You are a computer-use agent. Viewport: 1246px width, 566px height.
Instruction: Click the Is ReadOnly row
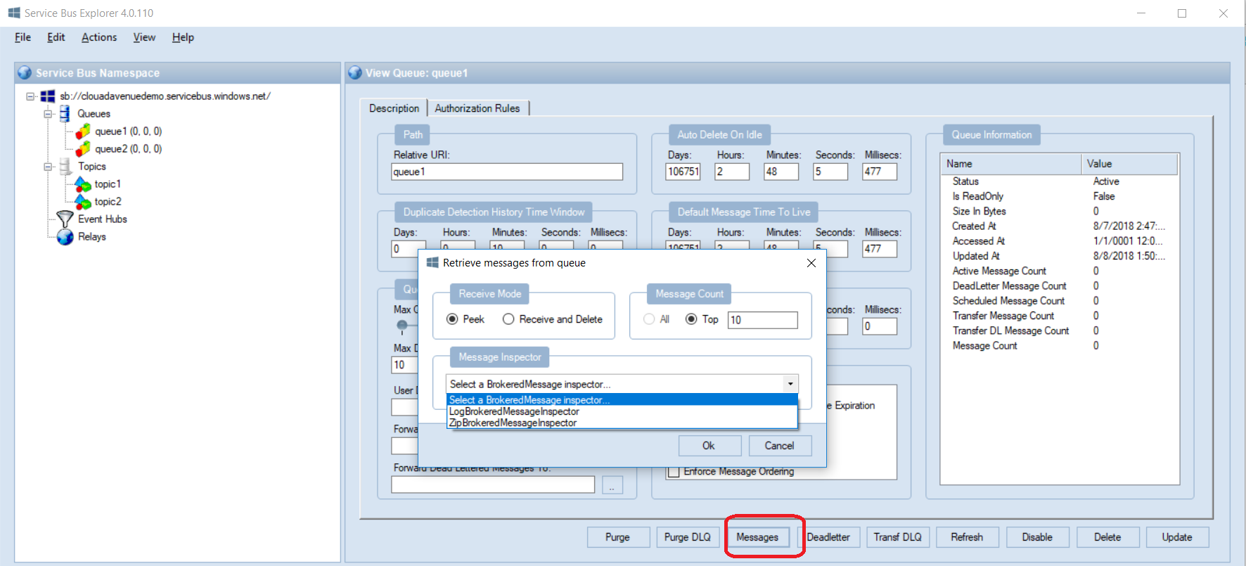tap(1060, 197)
